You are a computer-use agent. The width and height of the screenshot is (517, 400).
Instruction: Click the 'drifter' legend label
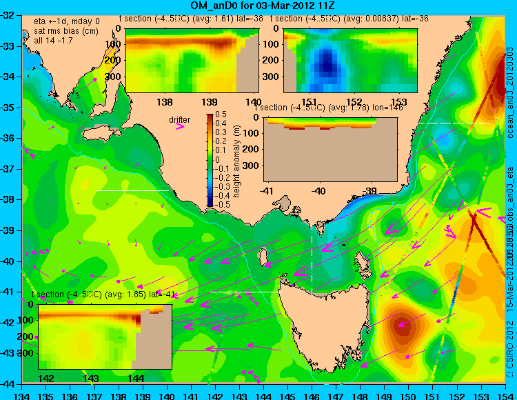click(180, 120)
